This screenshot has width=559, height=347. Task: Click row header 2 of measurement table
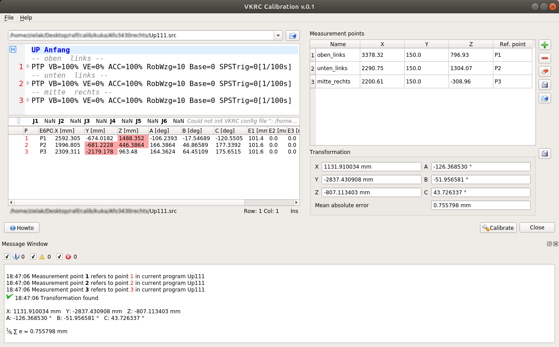click(x=313, y=68)
